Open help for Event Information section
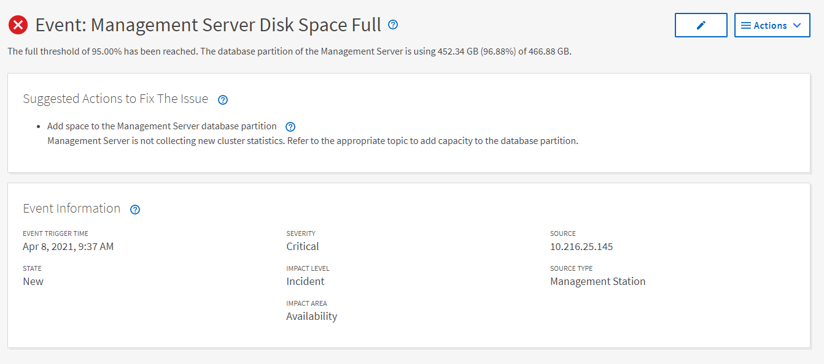The image size is (824, 364). click(135, 210)
